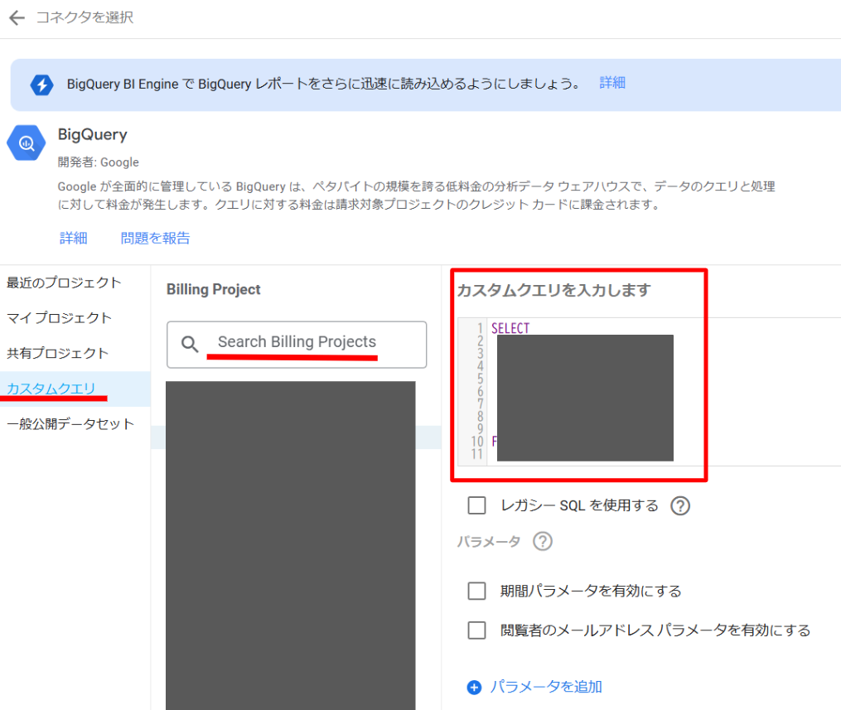The image size is (841, 710).
Task: Go back using the arrow icon
Action: click(17, 17)
